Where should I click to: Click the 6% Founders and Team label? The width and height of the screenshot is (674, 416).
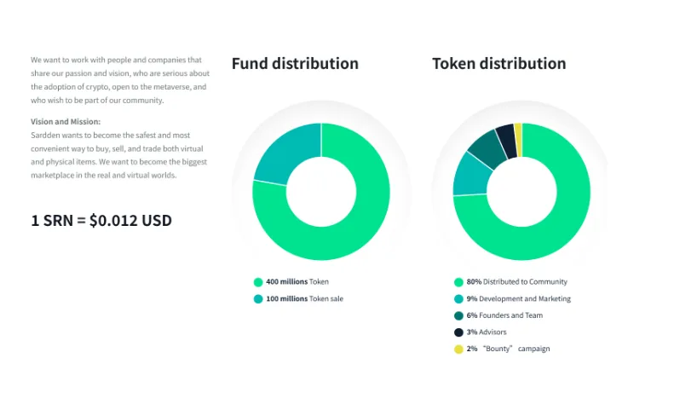pos(504,315)
